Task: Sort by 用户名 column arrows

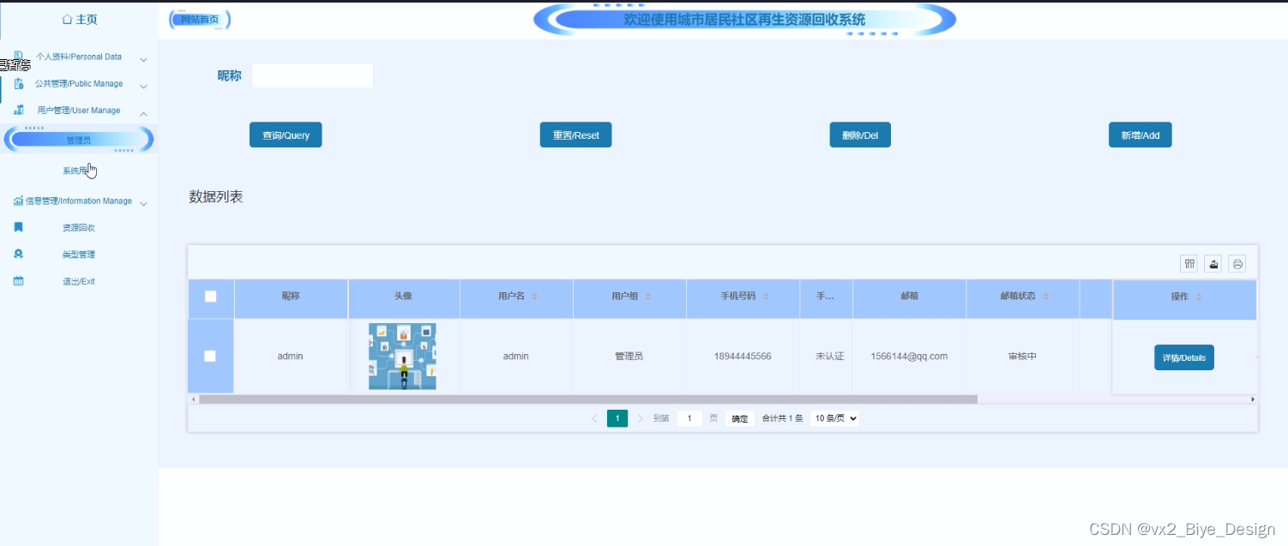Action: 534,297
